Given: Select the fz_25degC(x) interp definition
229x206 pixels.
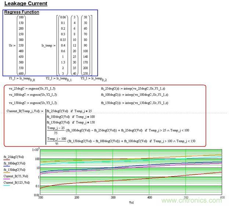Looking at the screenshot, I should point(134,89).
